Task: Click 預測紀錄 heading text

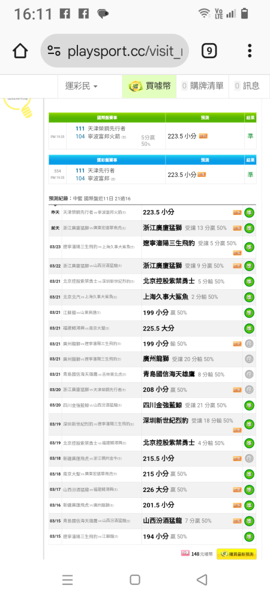Action: coord(60,199)
